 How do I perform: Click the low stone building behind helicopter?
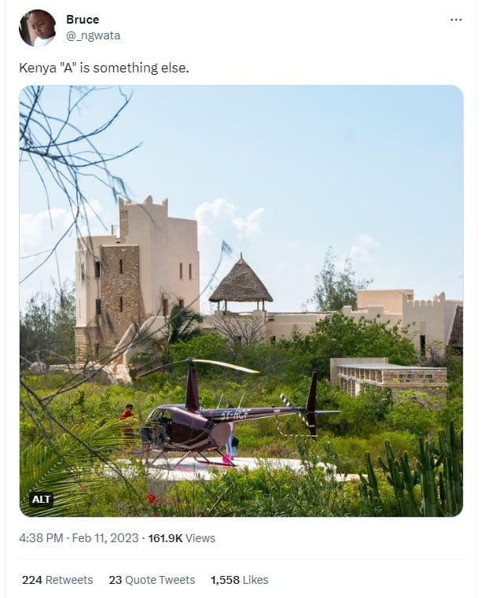[x=388, y=375]
